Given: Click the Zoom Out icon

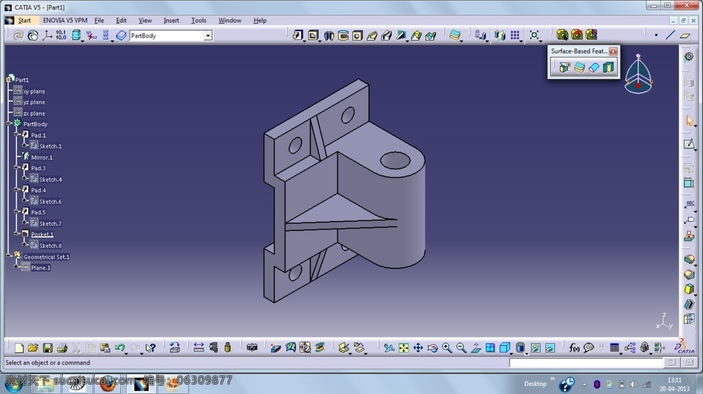Looking at the screenshot, I should [462, 348].
